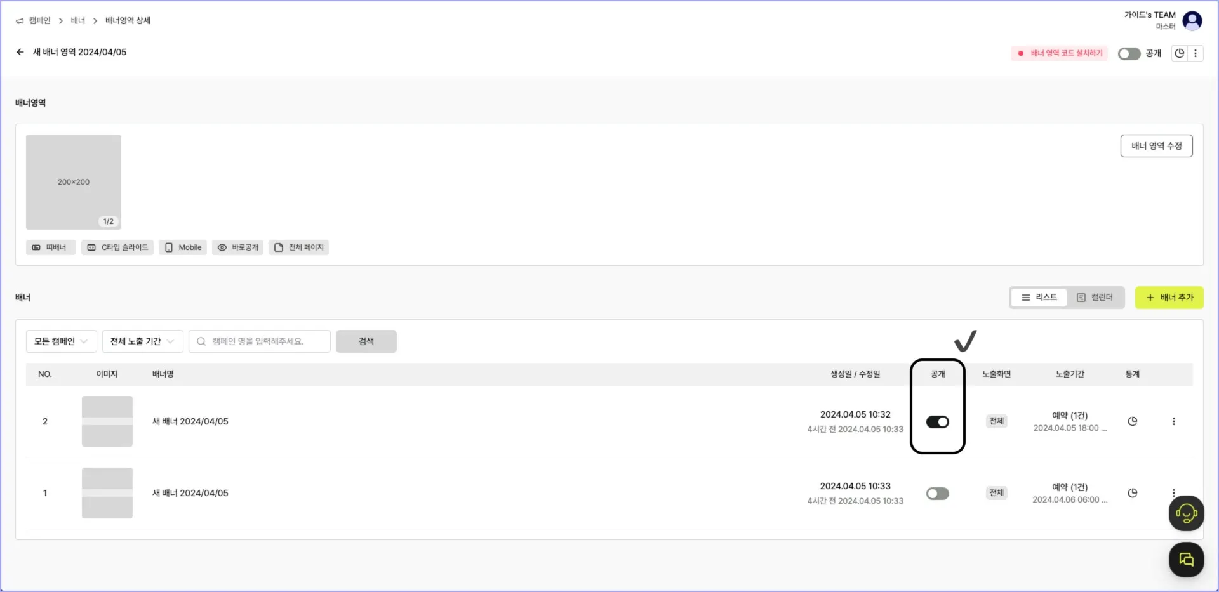Viewport: 1219px width, 592px height.
Task: Expand the 모든 캠페인 dropdown
Action: click(x=62, y=341)
